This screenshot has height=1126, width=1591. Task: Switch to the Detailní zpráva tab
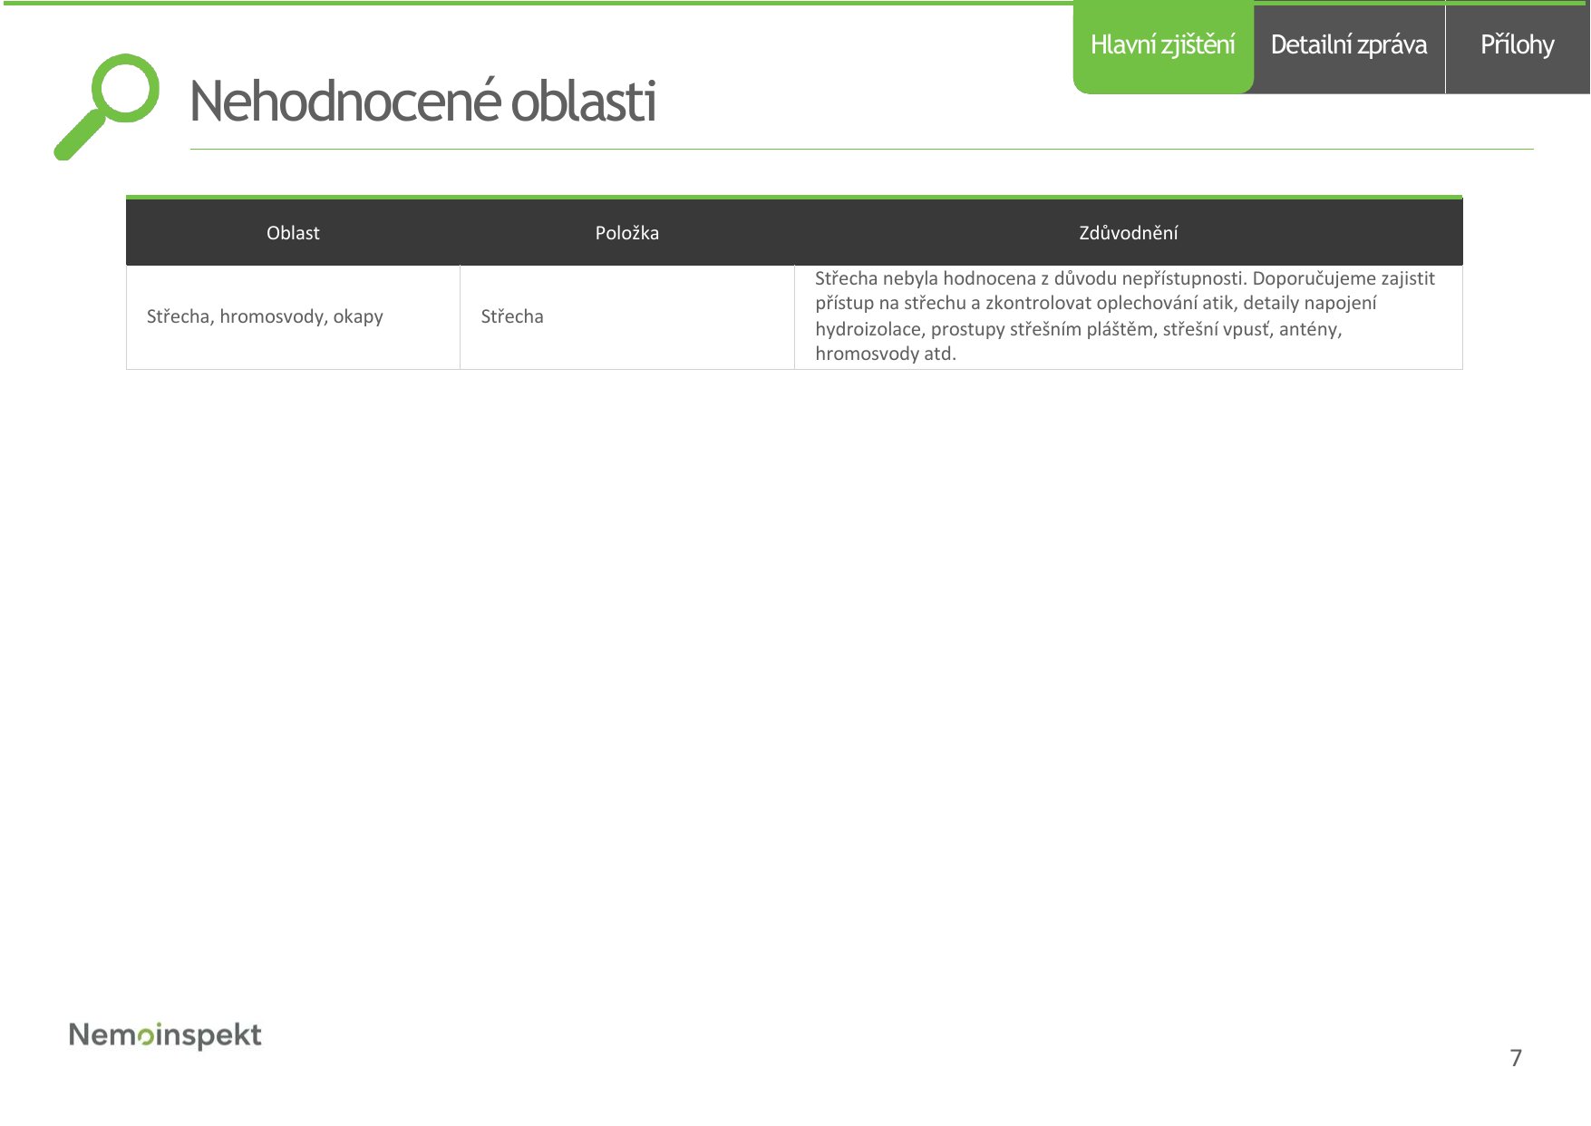tap(1349, 46)
